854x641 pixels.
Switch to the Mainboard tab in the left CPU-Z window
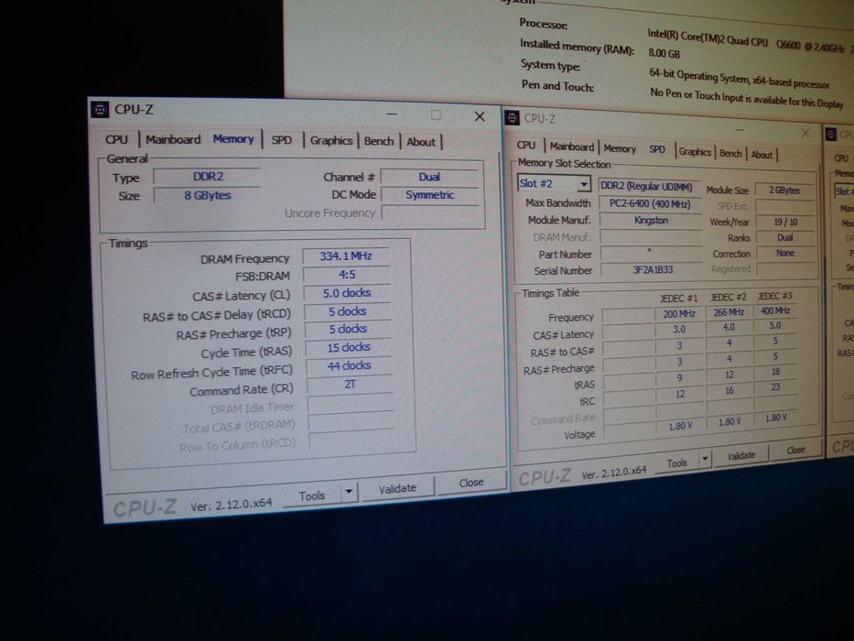[173, 139]
